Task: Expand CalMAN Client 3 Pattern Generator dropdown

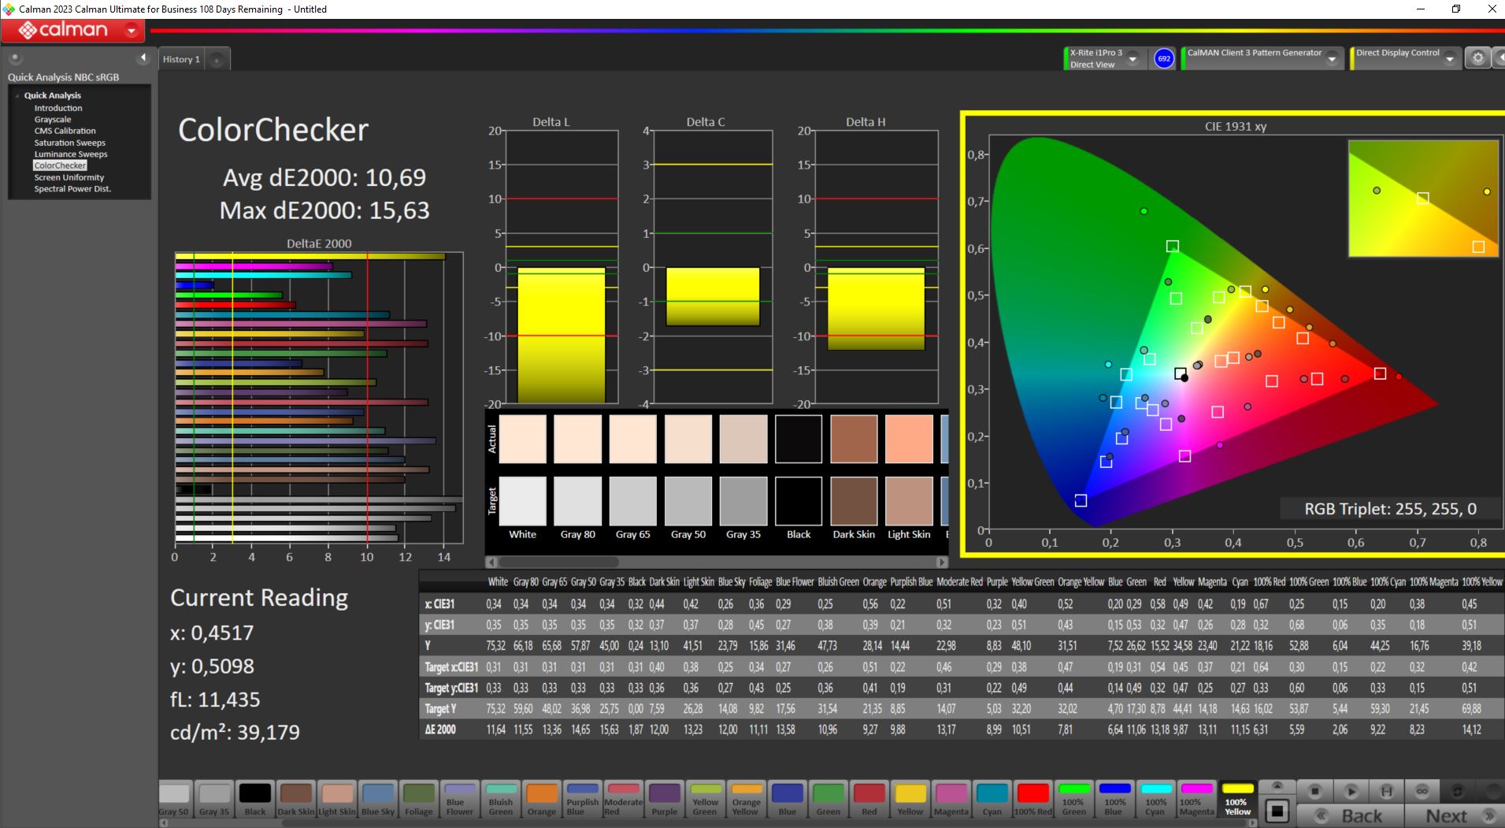Action: pyautogui.click(x=1332, y=59)
